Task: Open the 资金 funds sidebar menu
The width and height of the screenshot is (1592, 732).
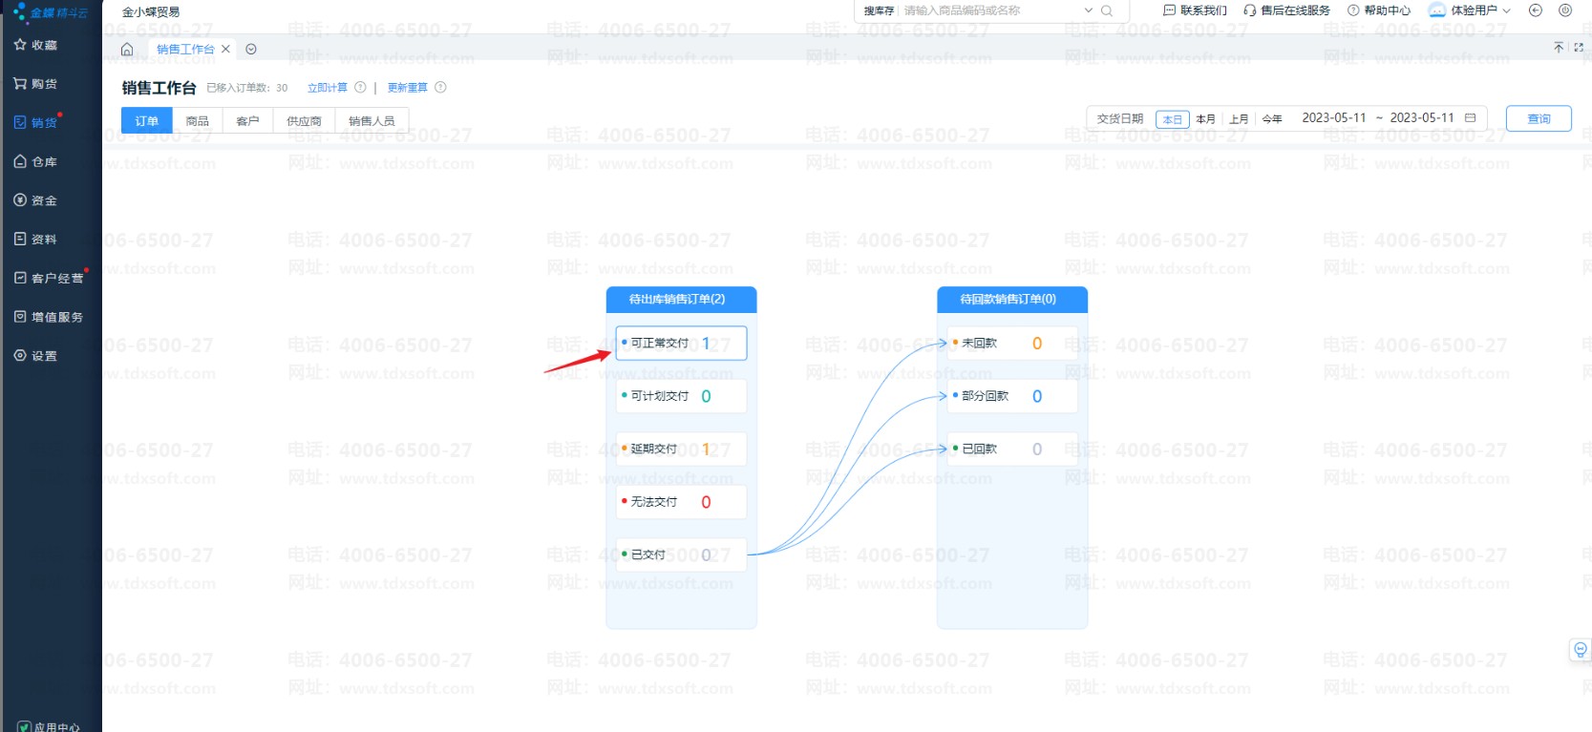Action: click(x=35, y=200)
